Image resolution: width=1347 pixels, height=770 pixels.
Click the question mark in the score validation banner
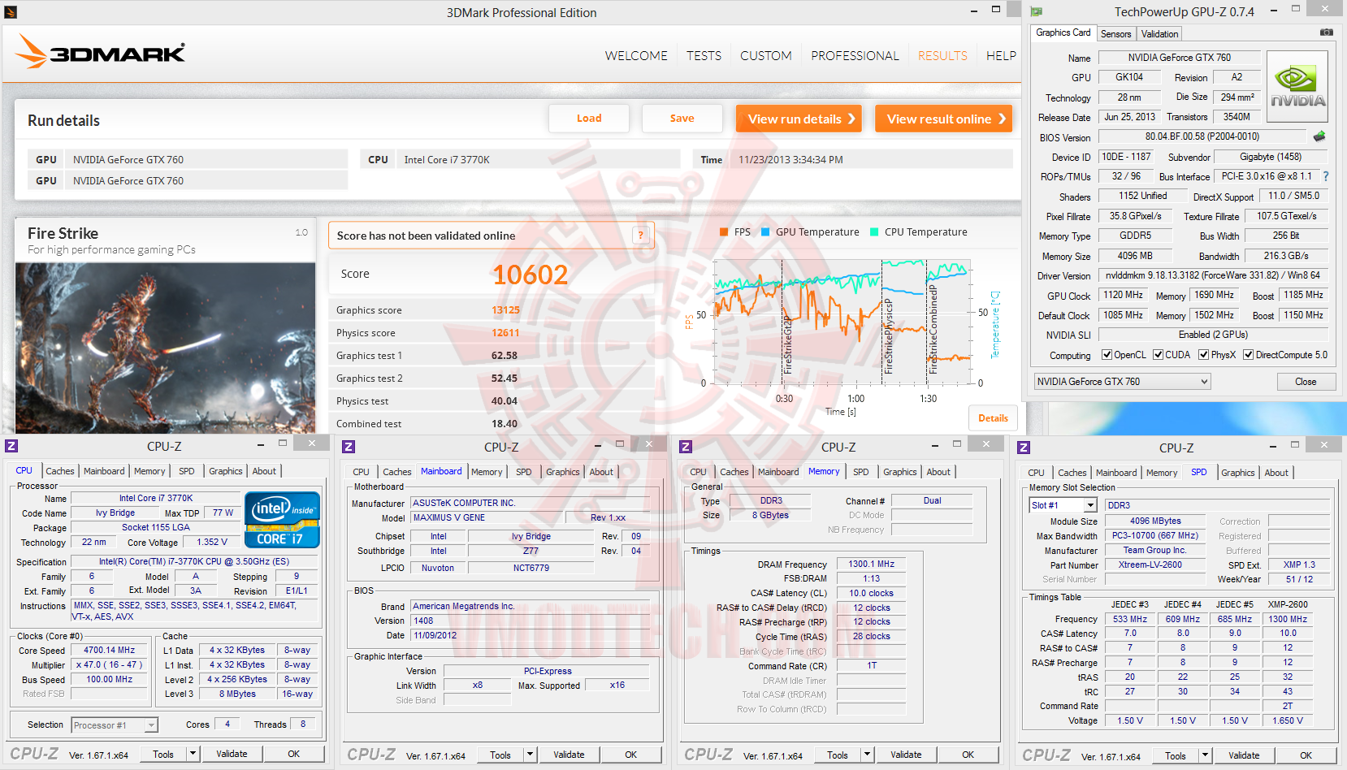point(640,236)
